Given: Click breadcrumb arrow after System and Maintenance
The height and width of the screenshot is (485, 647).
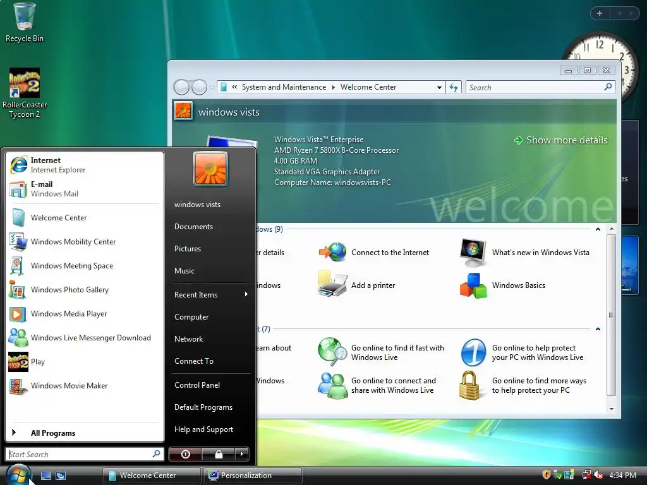Looking at the screenshot, I should tap(334, 87).
